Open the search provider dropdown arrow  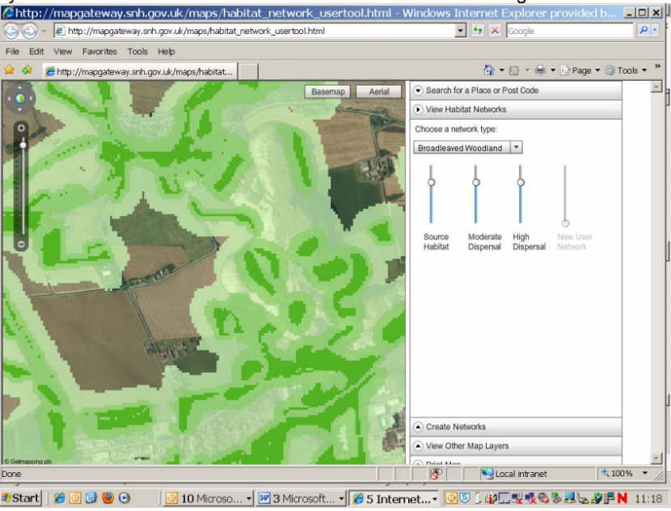[x=655, y=31]
